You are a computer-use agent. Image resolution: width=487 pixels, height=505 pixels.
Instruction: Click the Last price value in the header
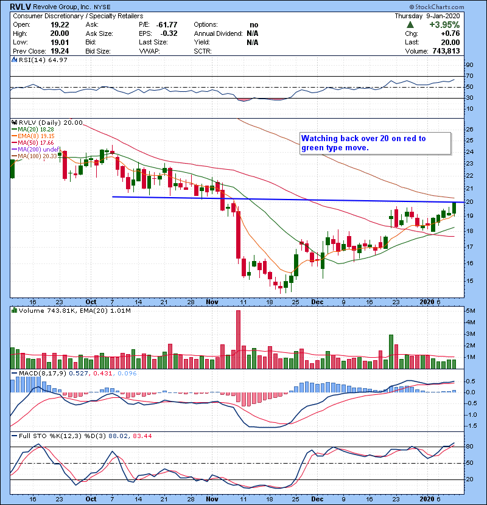(450, 42)
